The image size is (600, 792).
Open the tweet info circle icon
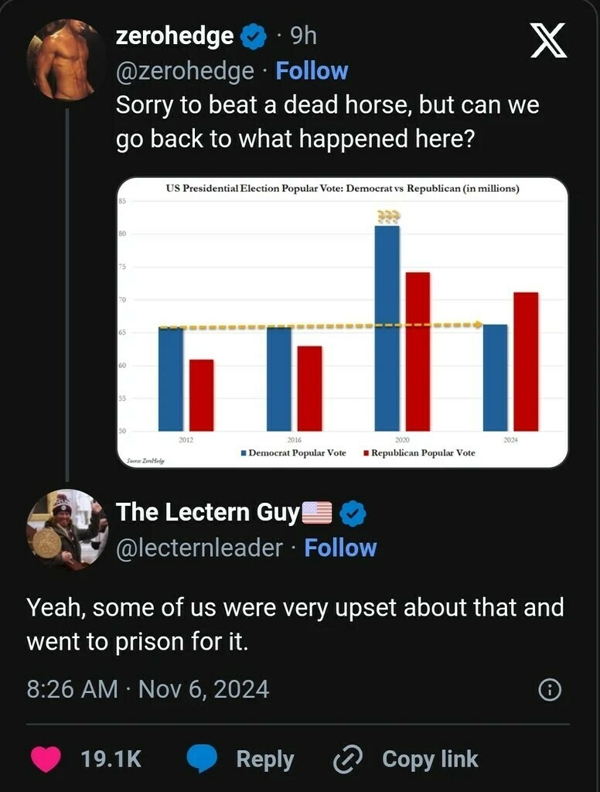[549, 689]
